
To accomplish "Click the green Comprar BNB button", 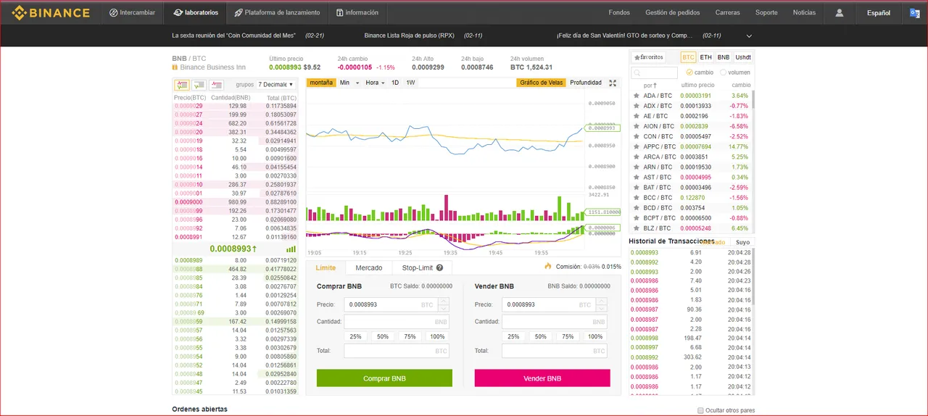I will (x=384, y=378).
